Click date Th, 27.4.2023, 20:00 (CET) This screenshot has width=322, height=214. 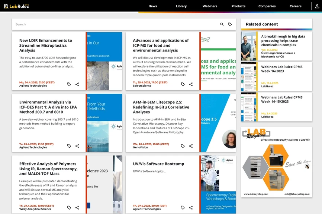point(150,206)
